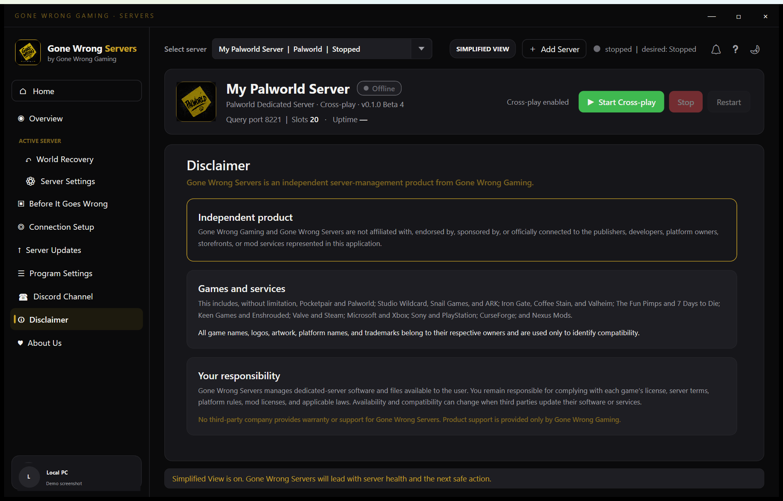This screenshot has height=501, width=783.
Task: Expand the server selector dropdown arrow
Action: coord(421,49)
